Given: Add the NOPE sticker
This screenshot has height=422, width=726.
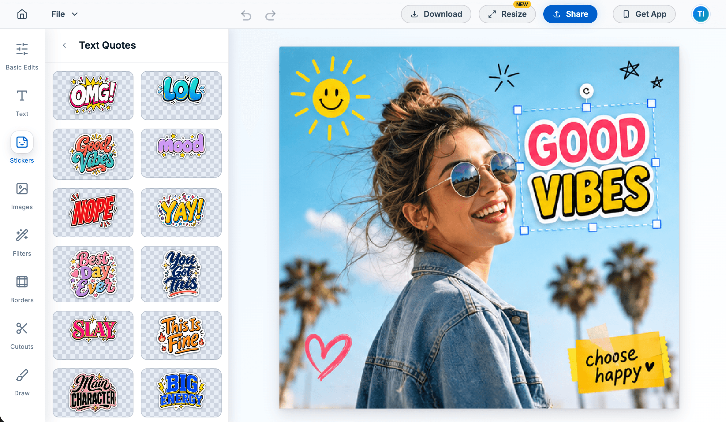Looking at the screenshot, I should (x=93, y=213).
